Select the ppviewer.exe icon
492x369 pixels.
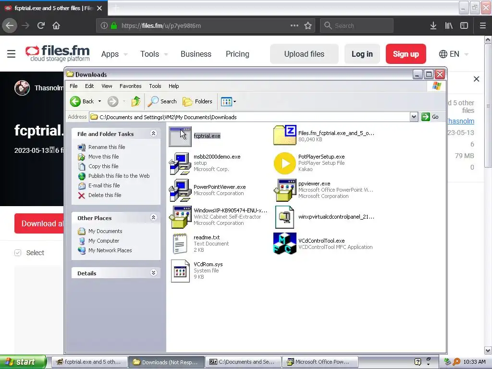[x=284, y=190]
